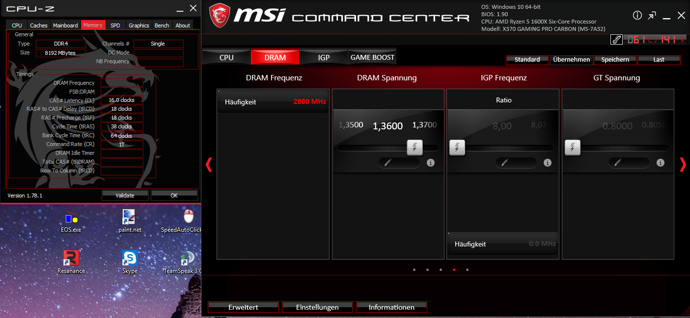Click the Channels # Single field
Viewport: 690px width, 318px height.
click(x=158, y=44)
